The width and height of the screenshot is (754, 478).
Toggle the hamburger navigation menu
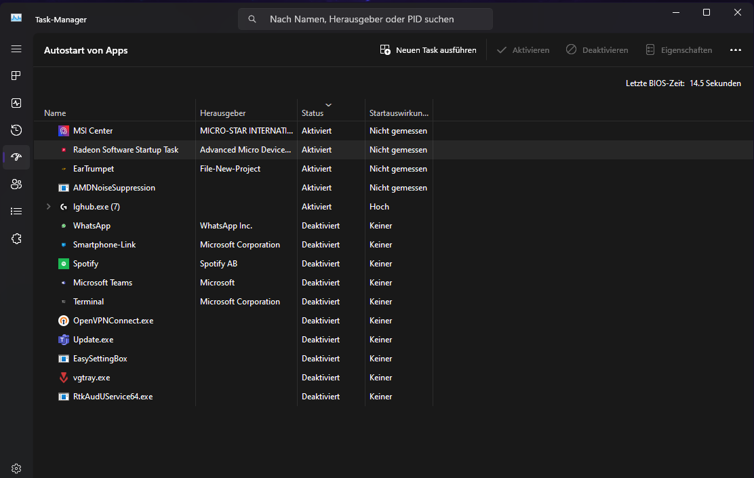pyautogui.click(x=16, y=49)
